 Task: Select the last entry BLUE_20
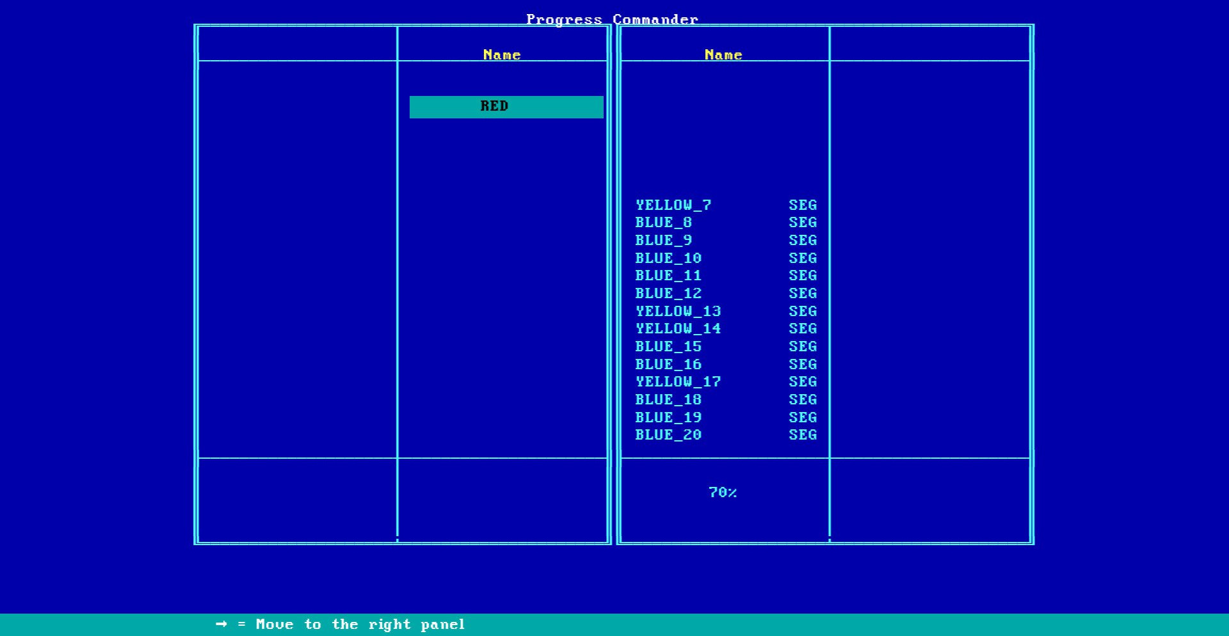point(668,435)
